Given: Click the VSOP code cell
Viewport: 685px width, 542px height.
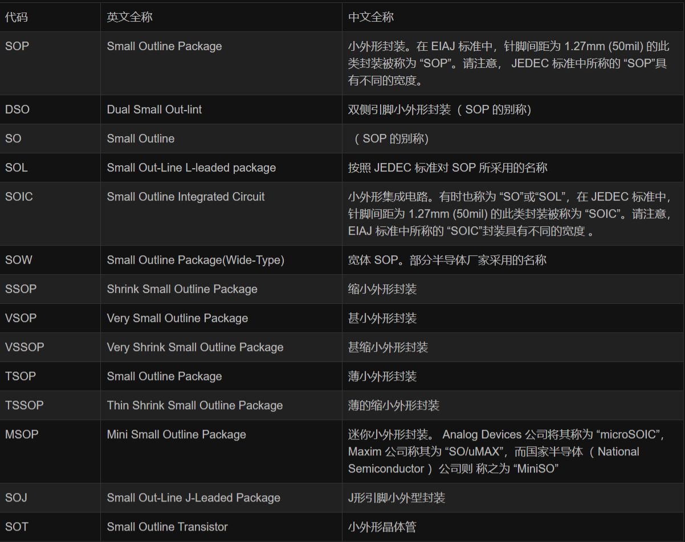Looking at the screenshot, I should click(x=18, y=318).
